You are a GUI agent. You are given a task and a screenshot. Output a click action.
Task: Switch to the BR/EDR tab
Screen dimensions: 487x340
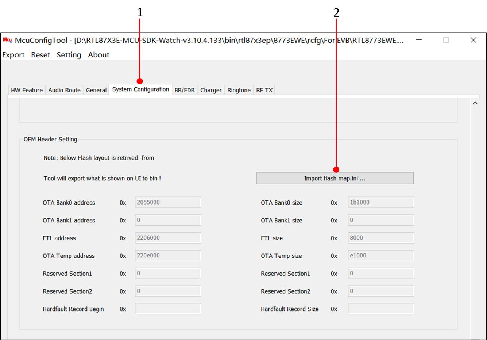pyautogui.click(x=185, y=90)
